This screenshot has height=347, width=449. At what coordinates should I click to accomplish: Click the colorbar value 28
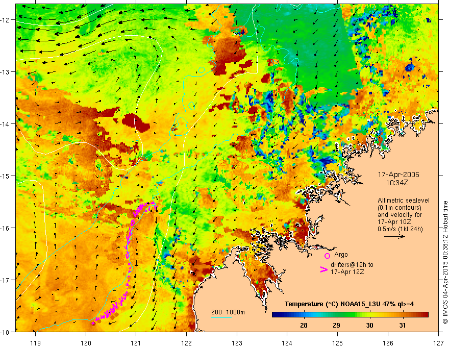[304, 325]
